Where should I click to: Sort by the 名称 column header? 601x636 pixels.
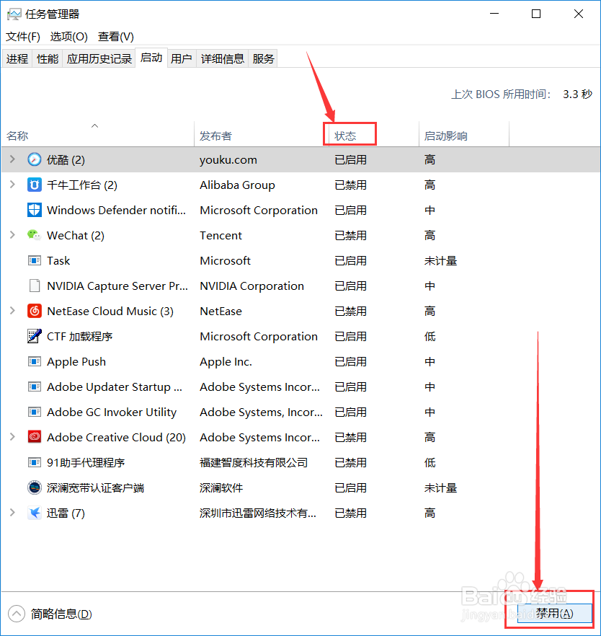coord(17,134)
